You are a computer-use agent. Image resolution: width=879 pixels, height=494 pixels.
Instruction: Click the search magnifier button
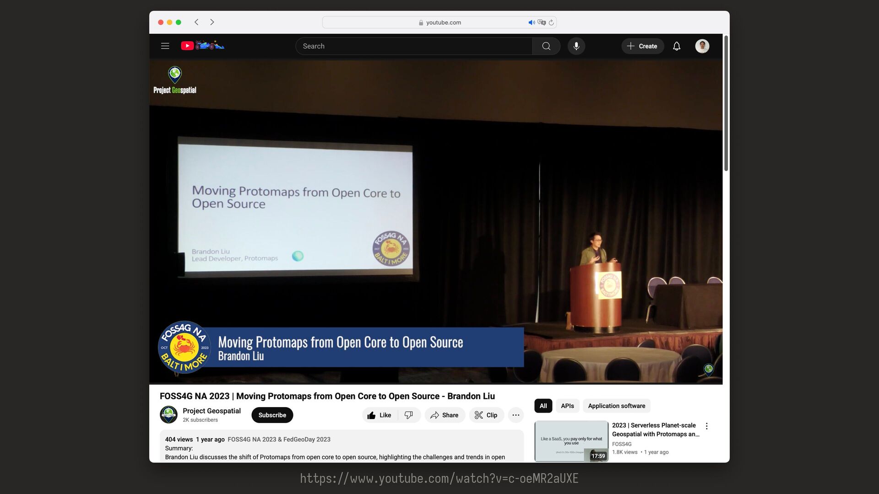point(546,46)
